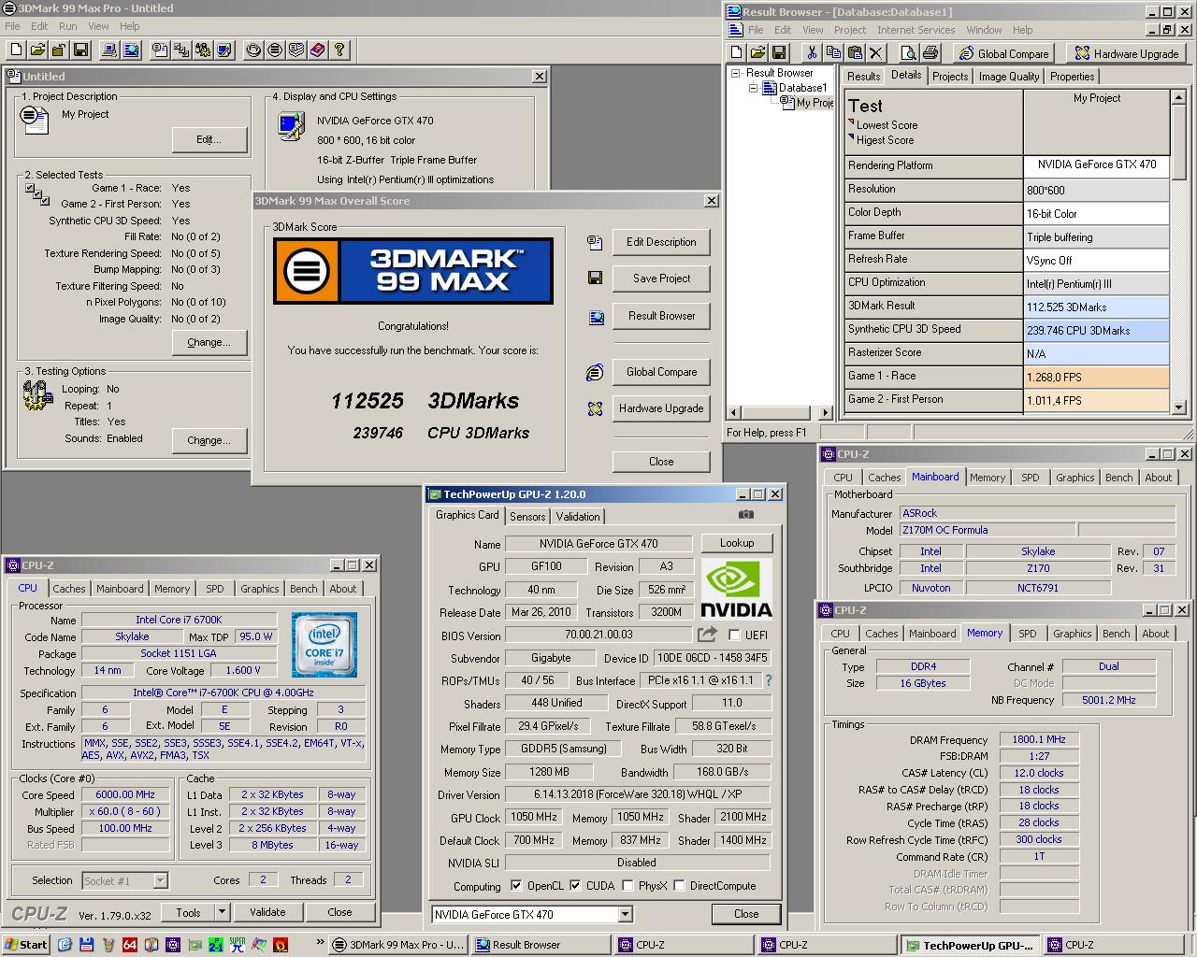This screenshot has width=1197, height=957.
Task: Collapse the Database1 tree node
Action: tap(753, 88)
